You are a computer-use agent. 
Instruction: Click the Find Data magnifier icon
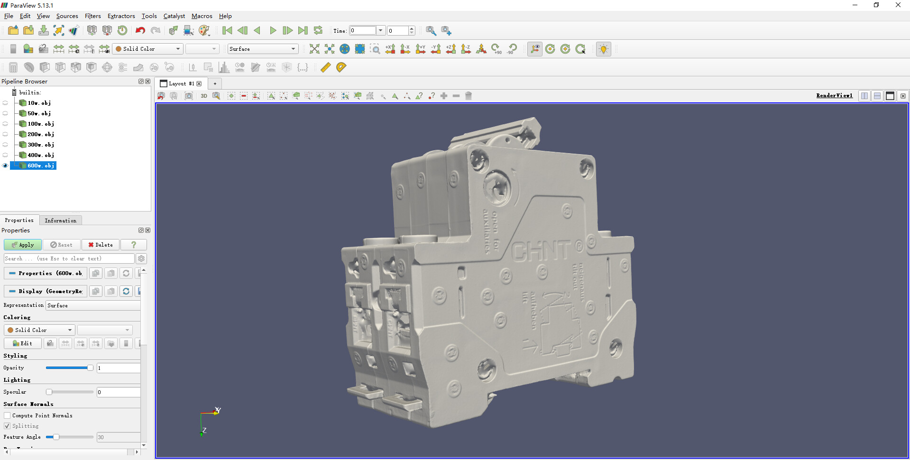[431, 30]
